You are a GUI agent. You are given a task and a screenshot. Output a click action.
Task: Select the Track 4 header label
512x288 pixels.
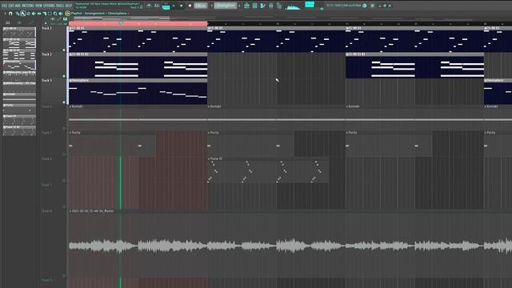pyautogui.click(x=46, y=106)
